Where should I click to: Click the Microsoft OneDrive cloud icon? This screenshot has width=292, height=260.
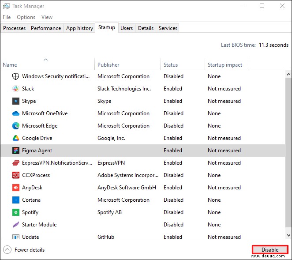(x=16, y=113)
